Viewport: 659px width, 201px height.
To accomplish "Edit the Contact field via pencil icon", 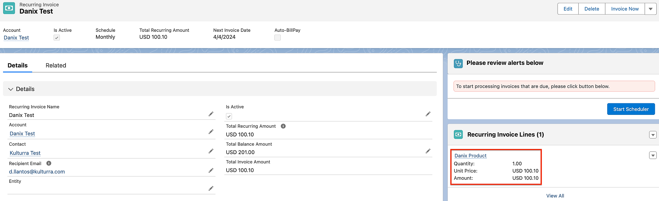I will 211,151.
